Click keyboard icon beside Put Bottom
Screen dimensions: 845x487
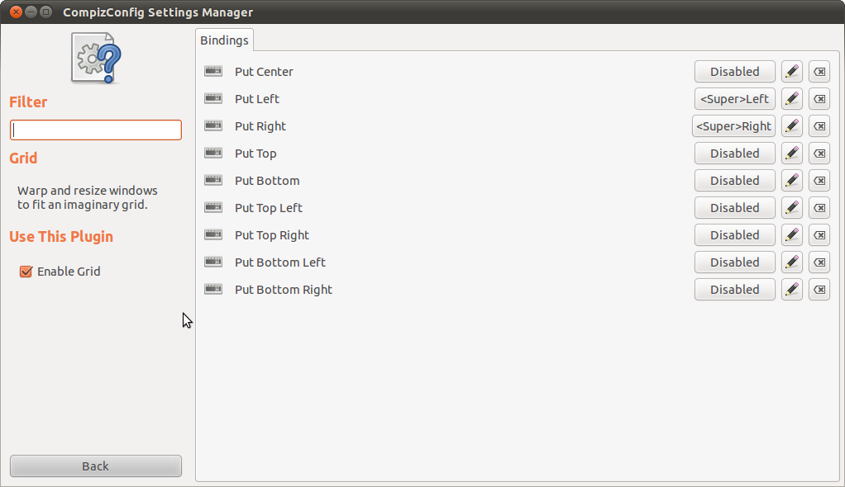point(213,180)
